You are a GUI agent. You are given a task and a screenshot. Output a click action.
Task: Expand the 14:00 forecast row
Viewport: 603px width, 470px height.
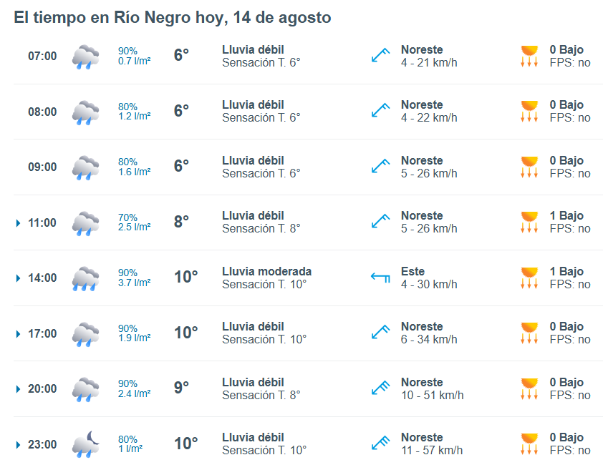tap(18, 278)
